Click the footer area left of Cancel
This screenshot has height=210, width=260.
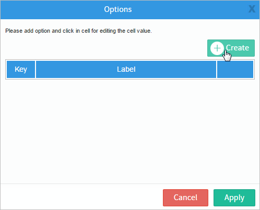[82, 197]
